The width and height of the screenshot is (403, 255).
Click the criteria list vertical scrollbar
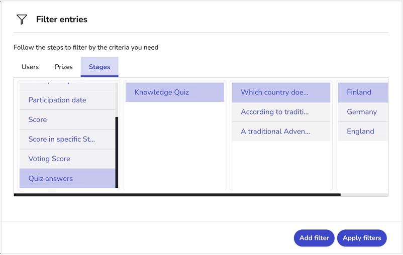coord(117,152)
